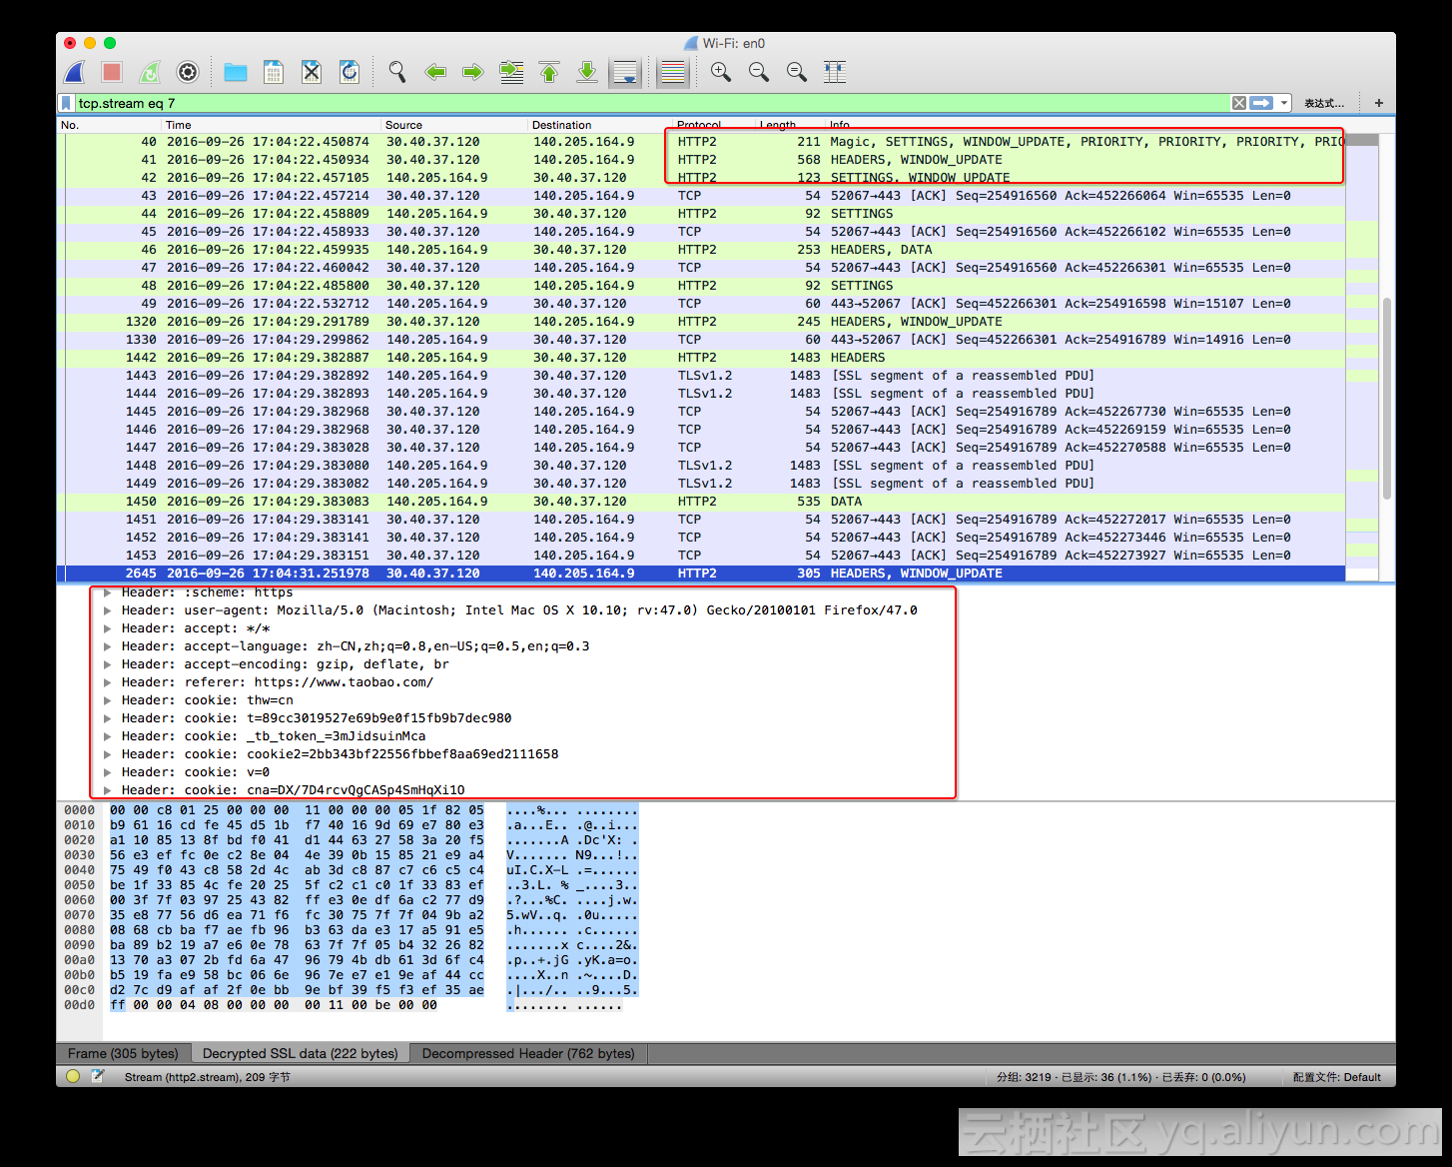This screenshot has width=1452, height=1167.
Task: Expand the Header: referer row
Action: click(x=108, y=682)
